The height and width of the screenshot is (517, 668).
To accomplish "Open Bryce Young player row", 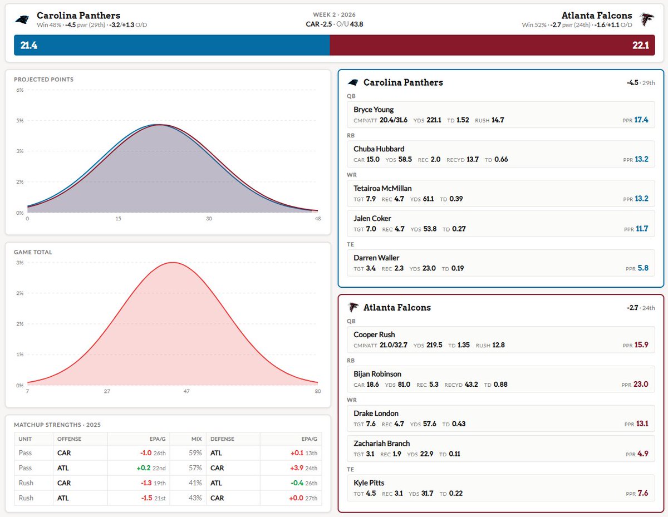I will coord(500,115).
